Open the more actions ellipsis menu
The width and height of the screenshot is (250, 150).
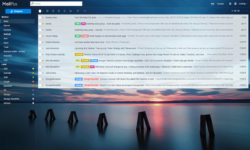tap(85, 11)
